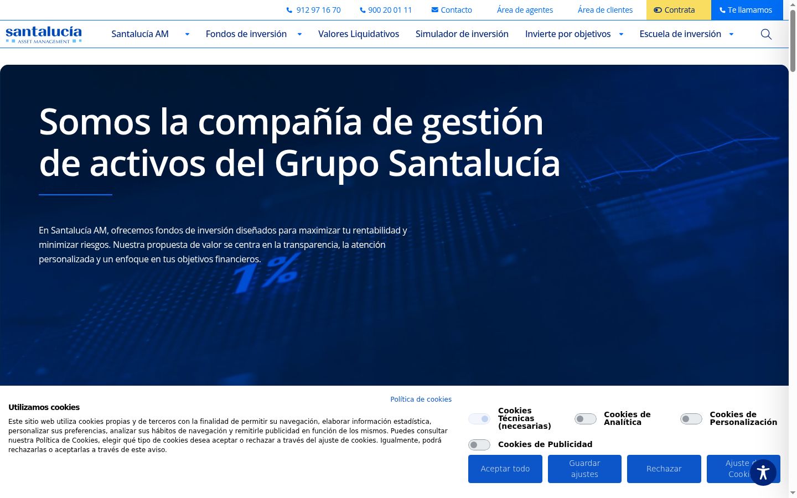Call the 900 20 01 11 number link
This screenshot has height=498, width=797.
pos(390,10)
